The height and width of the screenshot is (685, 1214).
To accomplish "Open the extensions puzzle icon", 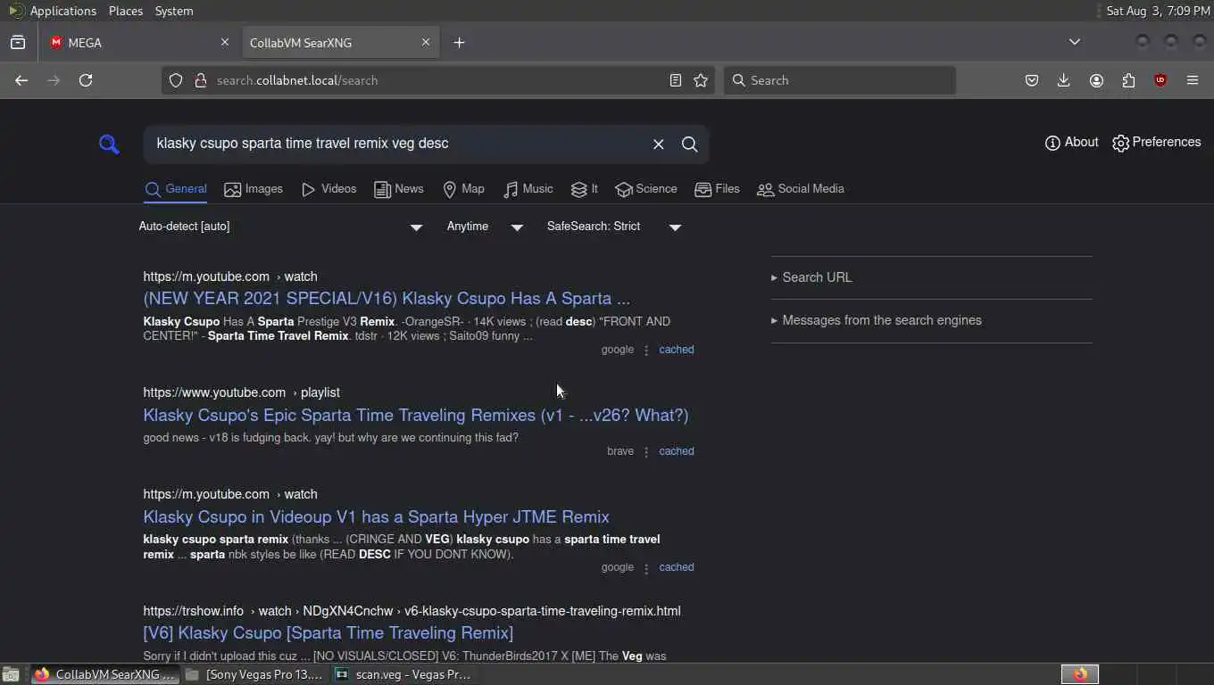I will pos(1128,80).
